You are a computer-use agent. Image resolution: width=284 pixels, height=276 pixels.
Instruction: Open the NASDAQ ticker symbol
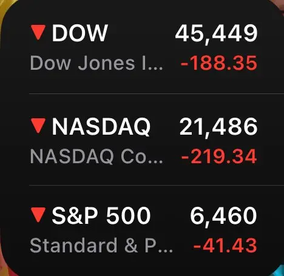101,127
